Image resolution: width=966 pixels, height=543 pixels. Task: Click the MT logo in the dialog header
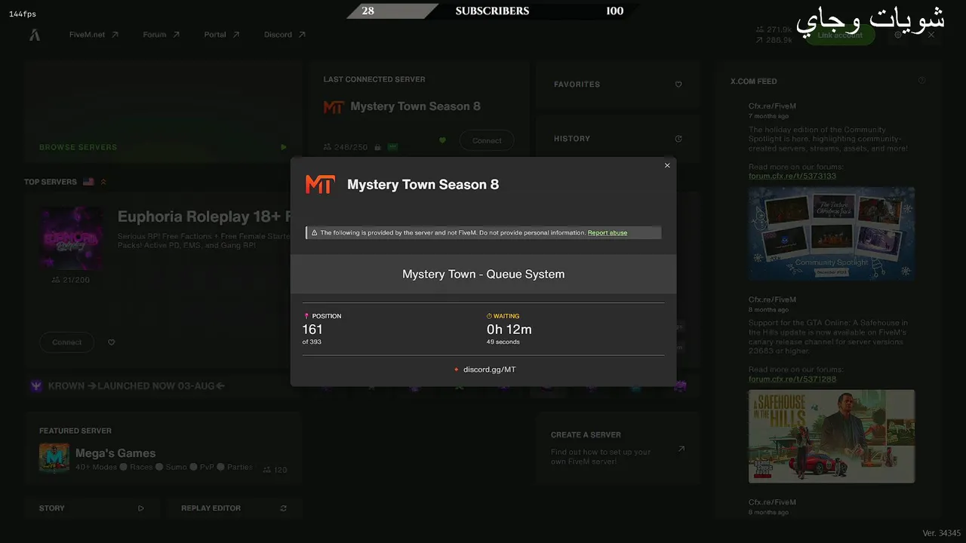coord(320,184)
